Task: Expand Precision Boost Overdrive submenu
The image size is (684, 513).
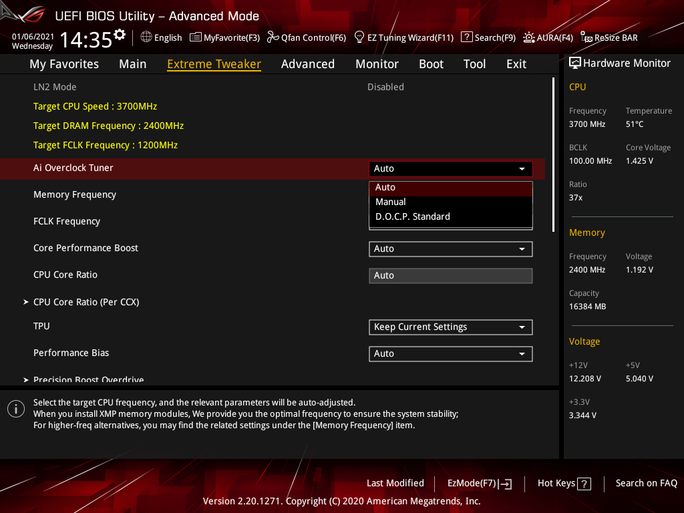Action: click(x=83, y=379)
